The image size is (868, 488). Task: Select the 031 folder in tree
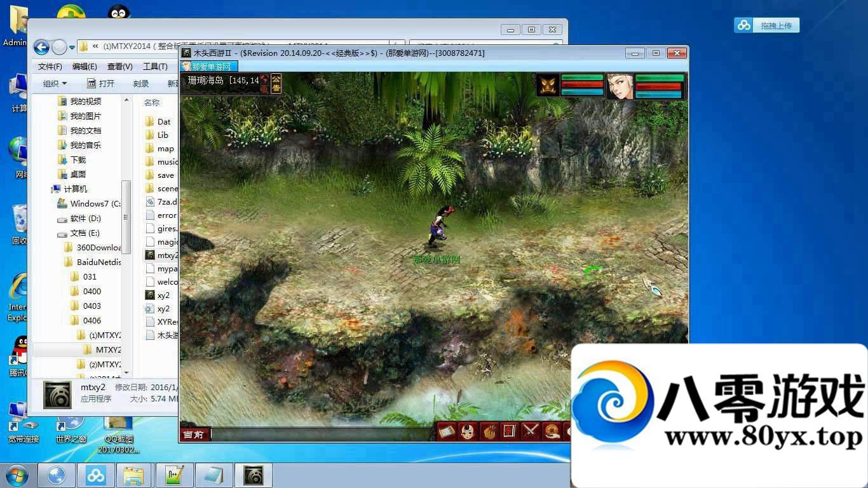(x=83, y=276)
